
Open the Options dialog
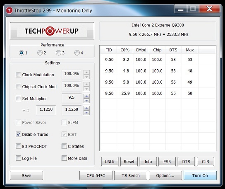pos(165,175)
